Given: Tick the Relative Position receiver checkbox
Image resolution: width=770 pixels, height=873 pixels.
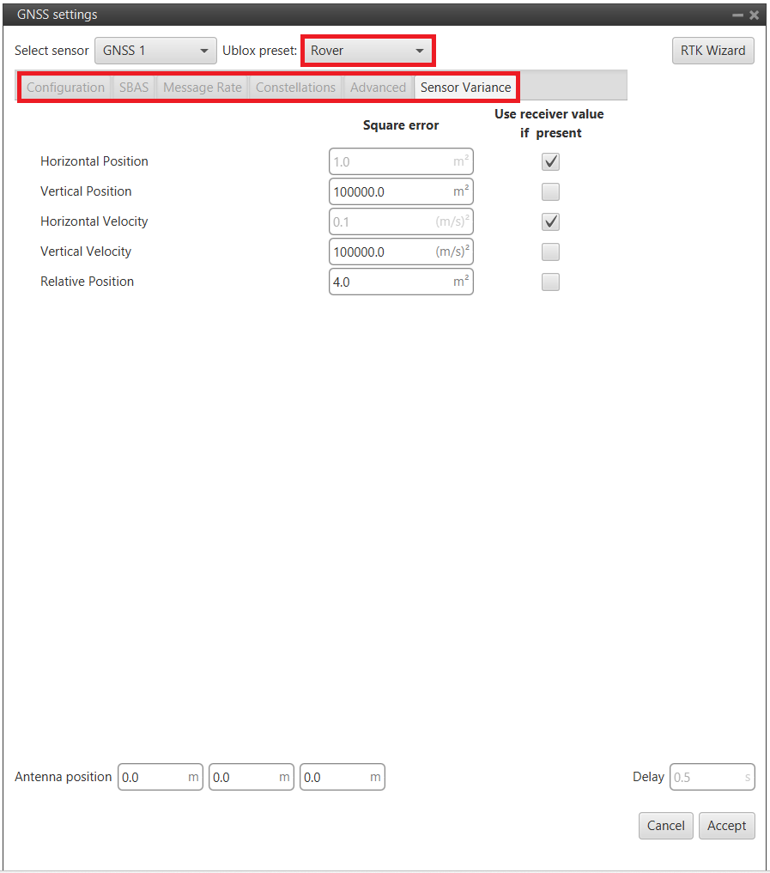Looking at the screenshot, I should 550,282.
